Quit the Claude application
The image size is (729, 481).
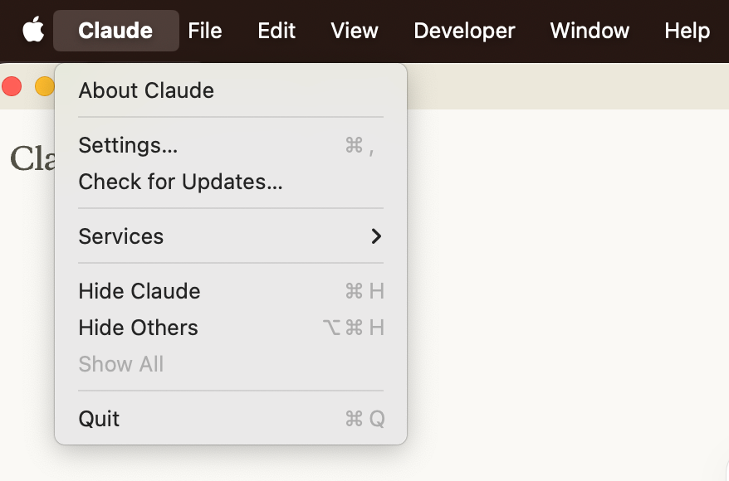[100, 419]
